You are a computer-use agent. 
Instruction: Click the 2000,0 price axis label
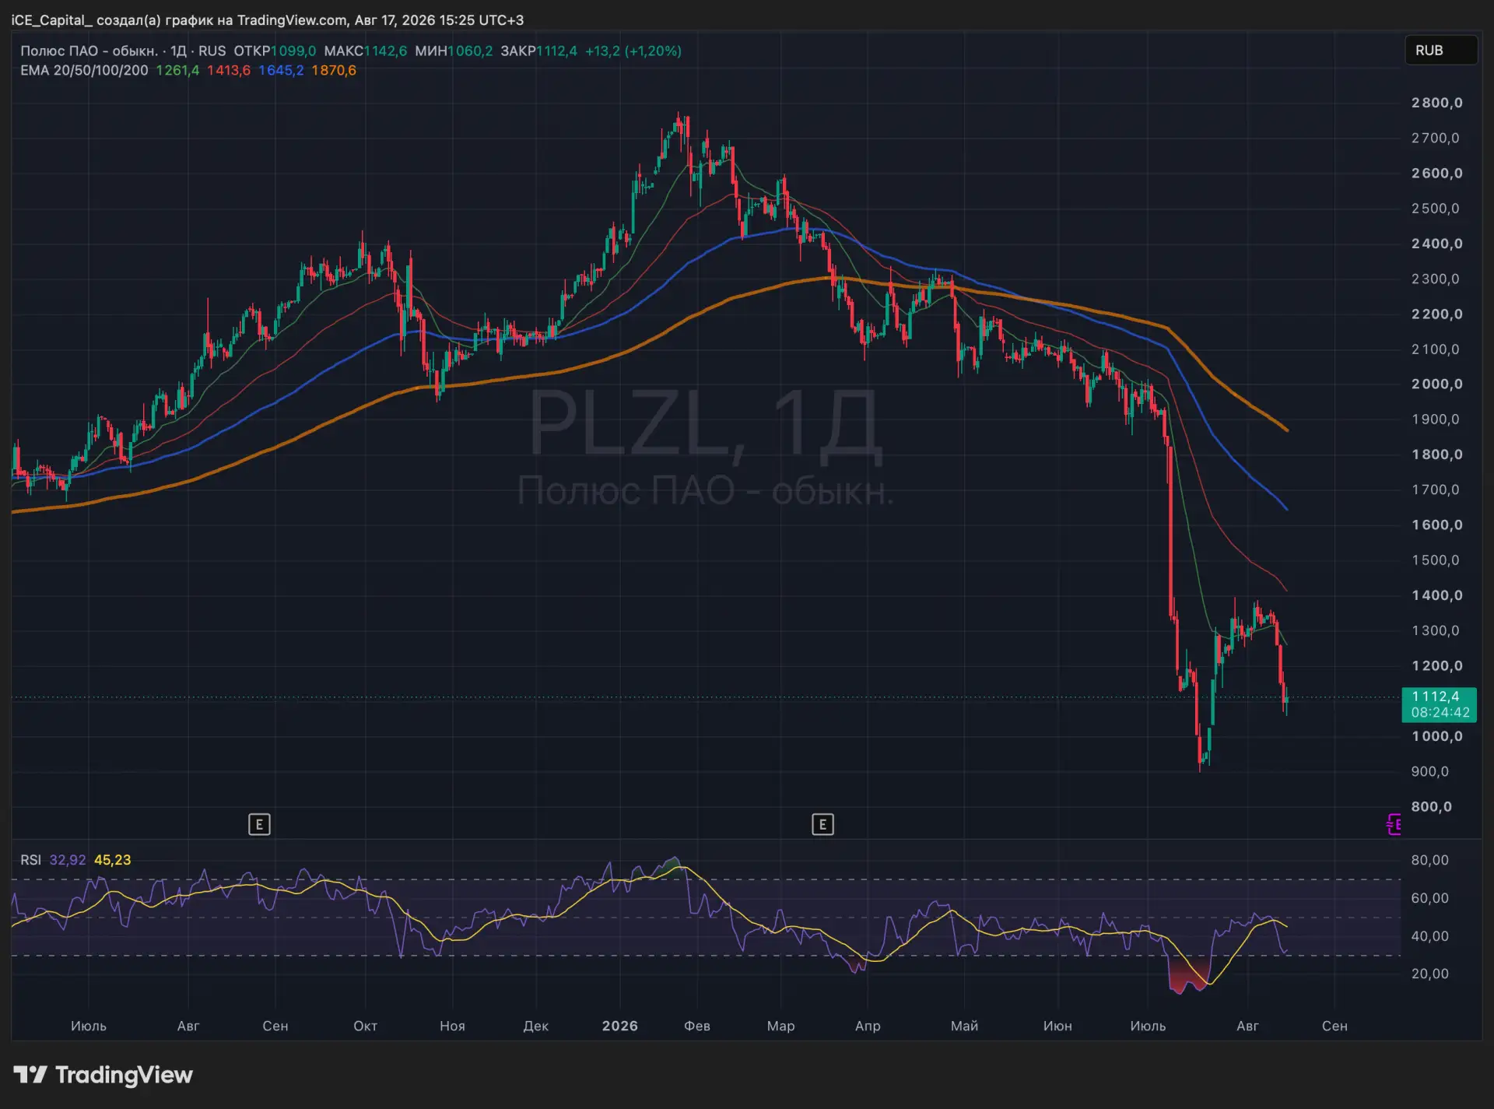1436,384
